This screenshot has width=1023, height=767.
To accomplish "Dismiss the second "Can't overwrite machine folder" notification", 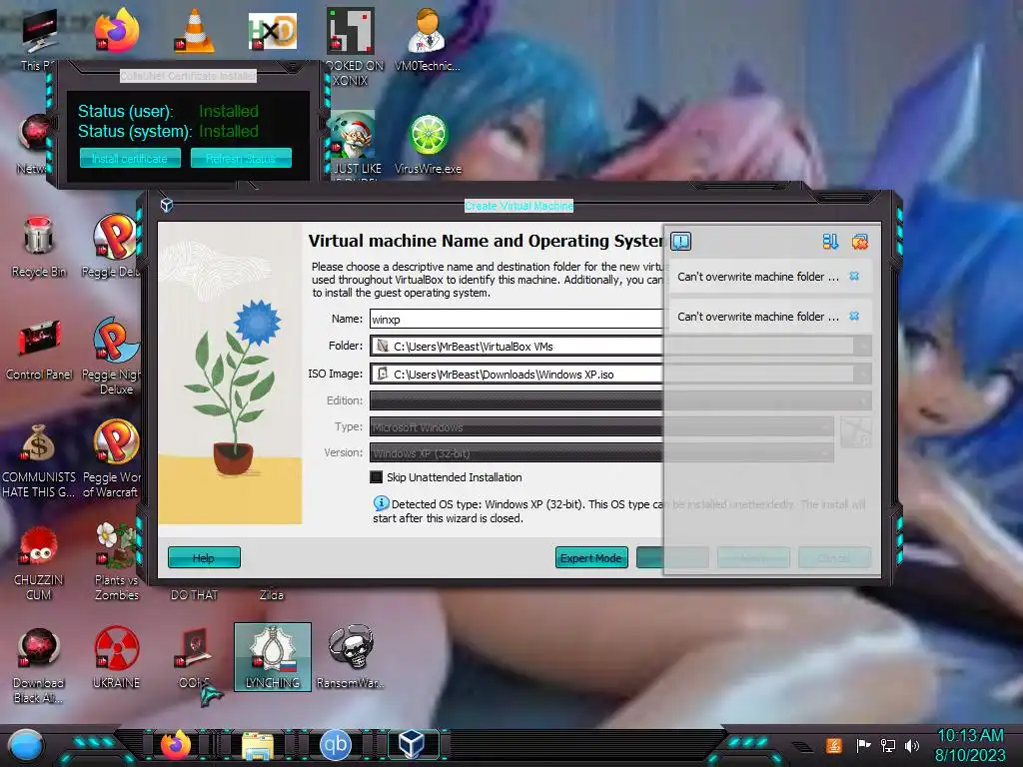I will [x=854, y=316].
